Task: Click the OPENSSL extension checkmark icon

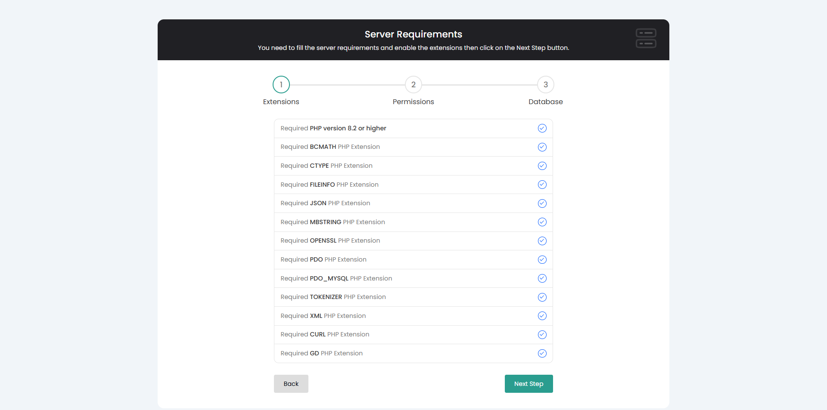Action: [x=542, y=241]
